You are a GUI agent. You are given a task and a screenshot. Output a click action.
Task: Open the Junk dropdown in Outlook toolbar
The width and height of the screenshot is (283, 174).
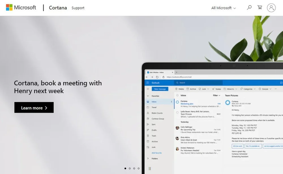(204, 89)
